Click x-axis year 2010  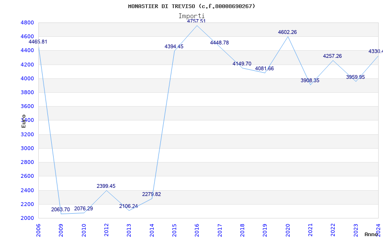pyautogui.click(x=84, y=230)
